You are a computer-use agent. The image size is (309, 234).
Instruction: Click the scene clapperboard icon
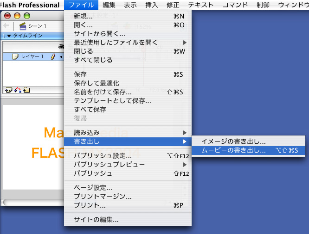pos(23,26)
